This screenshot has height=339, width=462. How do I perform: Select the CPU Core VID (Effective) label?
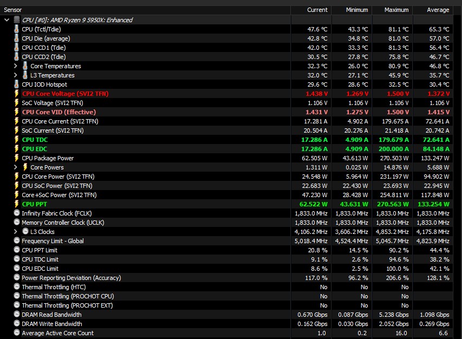[59, 112]
